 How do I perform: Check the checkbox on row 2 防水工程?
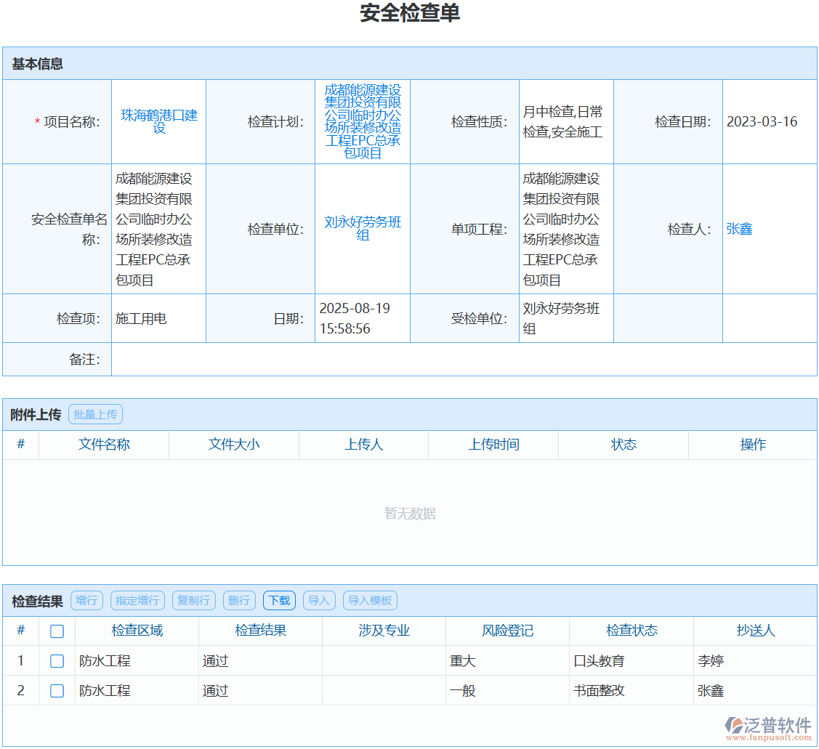tap(57, 691)
